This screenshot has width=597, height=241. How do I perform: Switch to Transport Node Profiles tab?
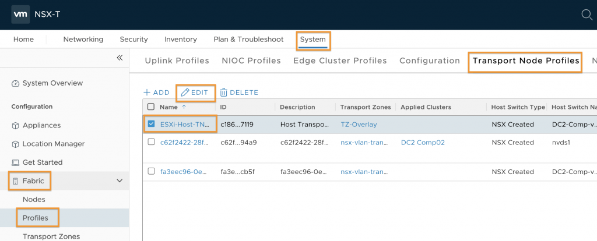(x=526, y=61)
